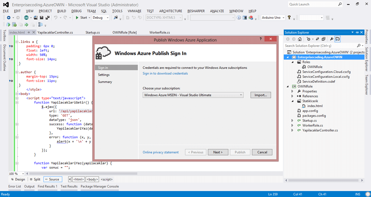Expand the WorkerRole.cs node in Solution Explorer

point(292,125)
